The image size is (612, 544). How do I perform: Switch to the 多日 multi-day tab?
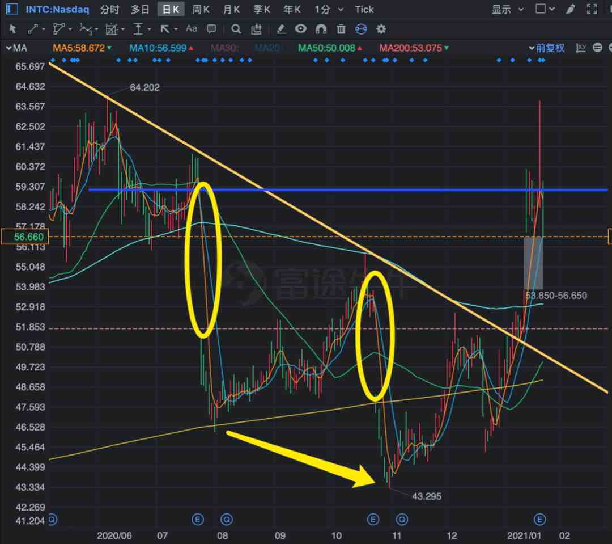coord(140,10)
